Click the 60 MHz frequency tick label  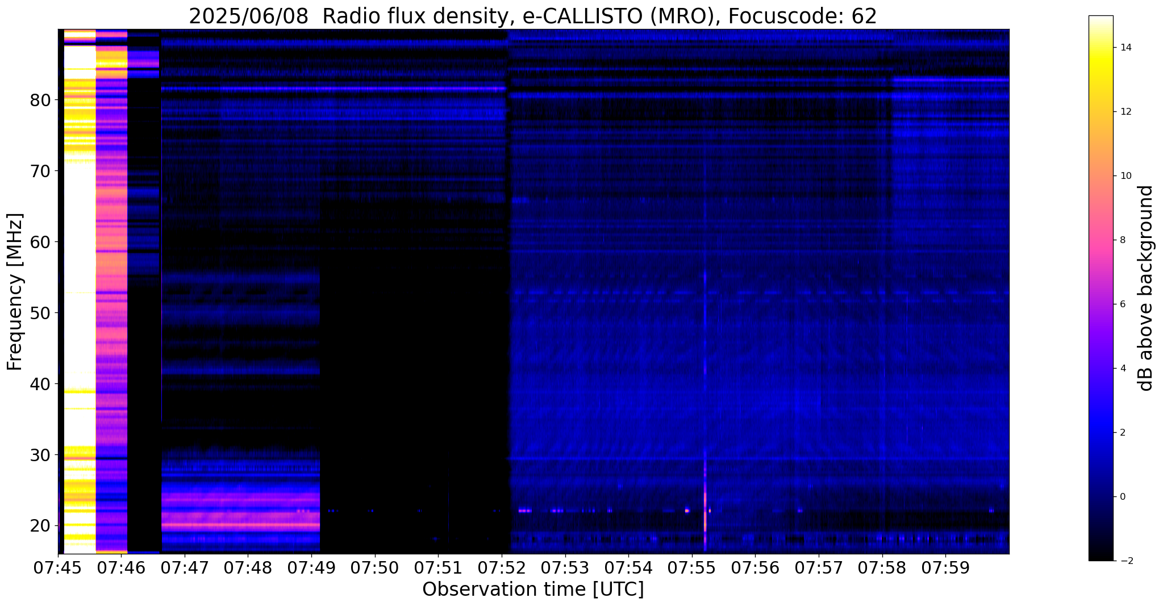[x=40, y=243]
